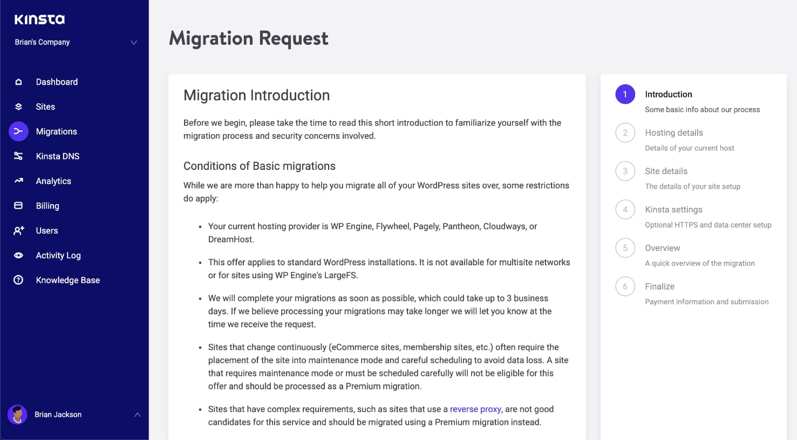This screenshot has height=440, width=797.
Task: Click the Sites layers icon
Action: [x=18, y=107]
